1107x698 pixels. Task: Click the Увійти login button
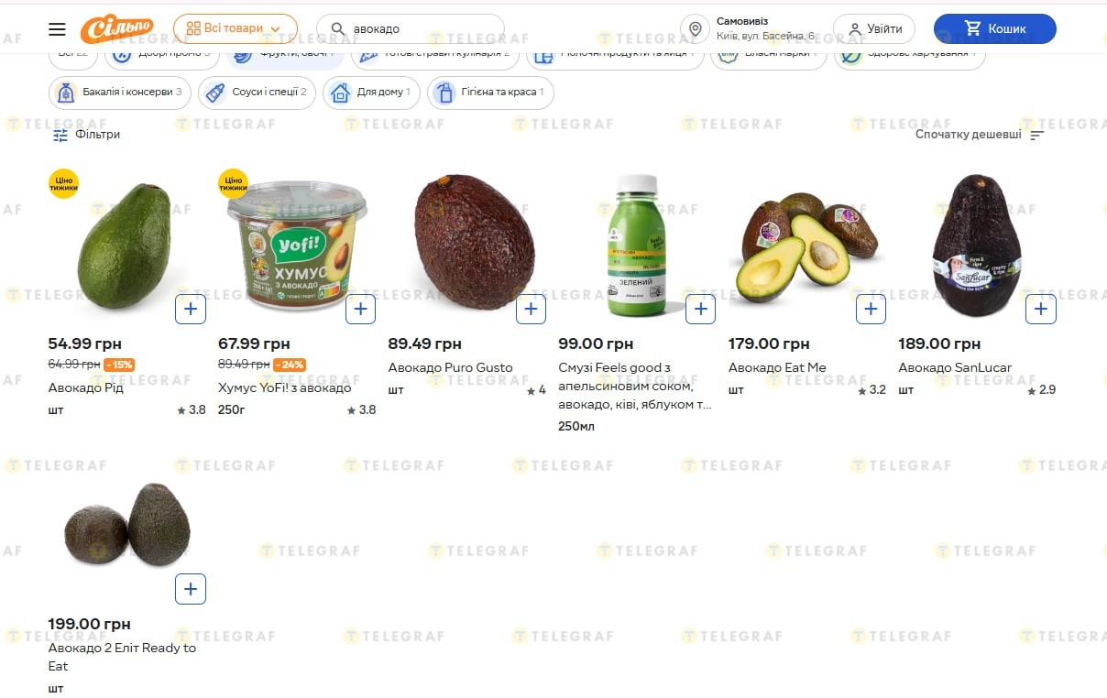tap(874, 28)
